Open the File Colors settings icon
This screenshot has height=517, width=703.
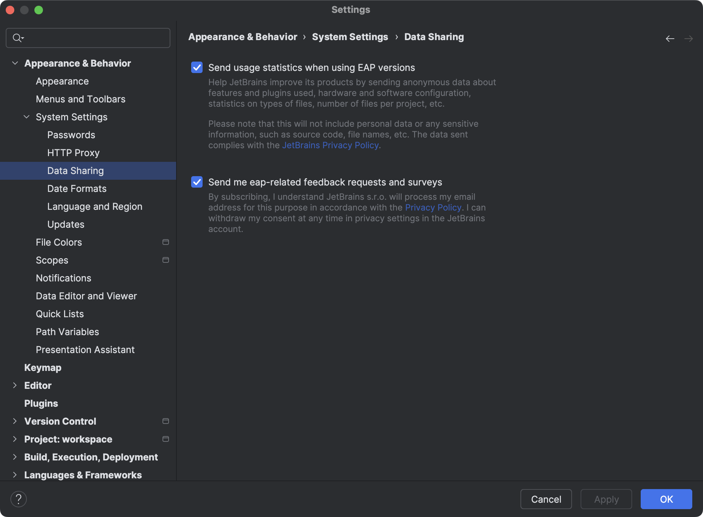(165, 242)
